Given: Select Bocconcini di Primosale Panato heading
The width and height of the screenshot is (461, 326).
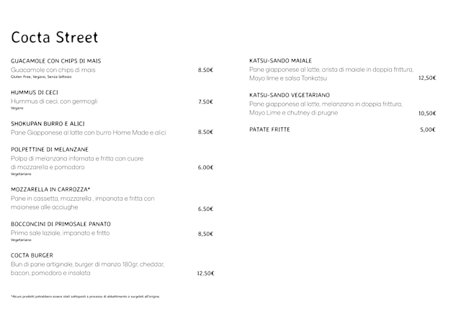Looking at the screenshot, I should [x=61, y=224].
